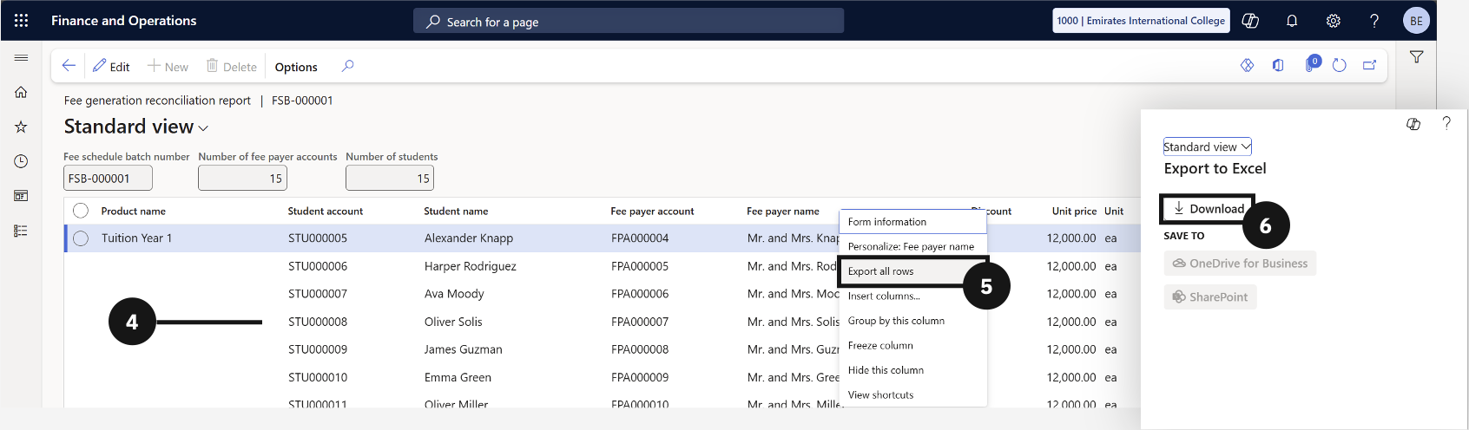The image size is (1469, 430).
Task: Click the James Guzman cell
Action: click(464, 349)
